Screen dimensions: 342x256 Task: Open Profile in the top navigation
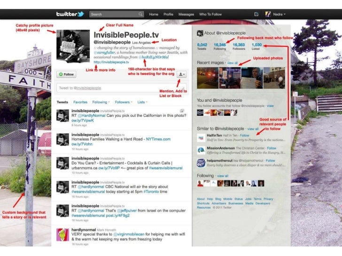pos(168,14)
